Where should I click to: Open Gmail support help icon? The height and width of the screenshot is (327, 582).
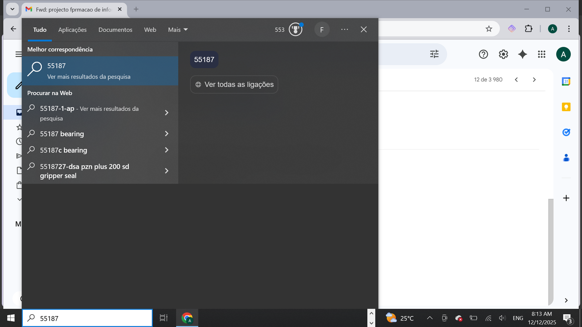pyautogui.click(x=483, y=54)
